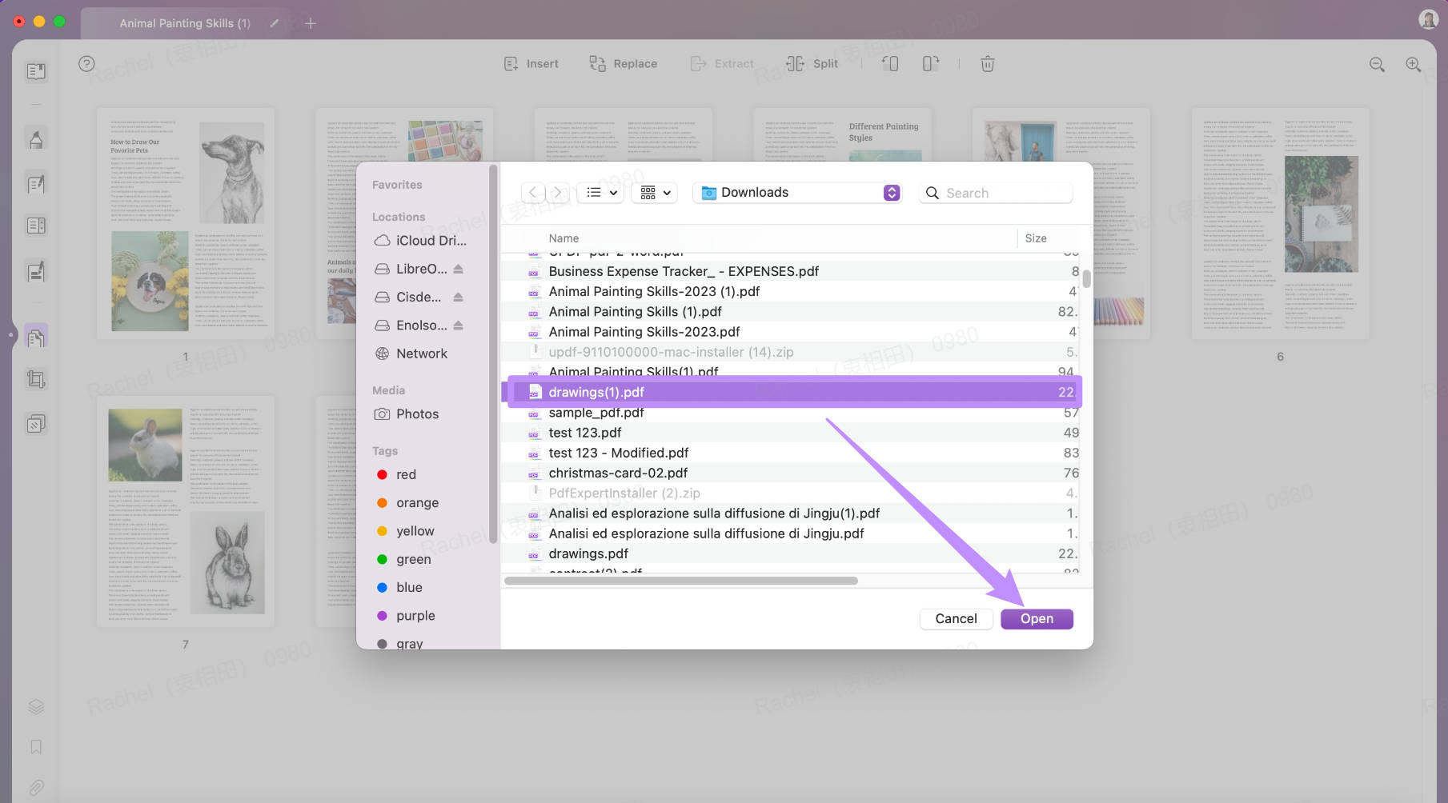
Task: Click the Search field in dialog
Action: [x=996, y=193]
